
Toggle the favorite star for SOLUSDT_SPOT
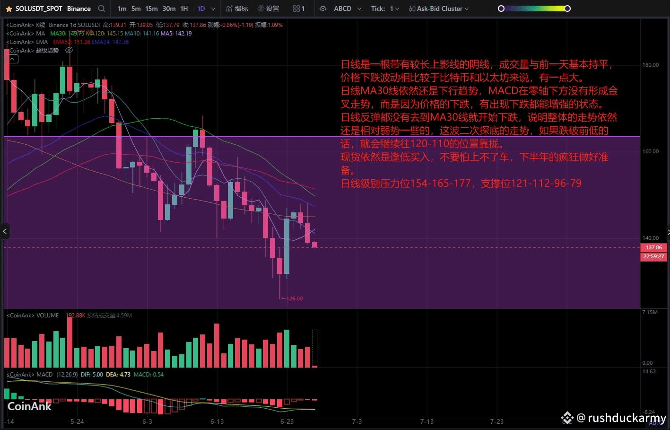pyautogui.click(x=9, y=9)
